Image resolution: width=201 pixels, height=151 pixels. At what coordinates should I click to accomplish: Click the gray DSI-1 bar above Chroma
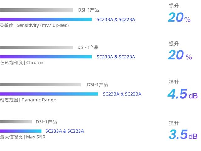pos(36,47)
